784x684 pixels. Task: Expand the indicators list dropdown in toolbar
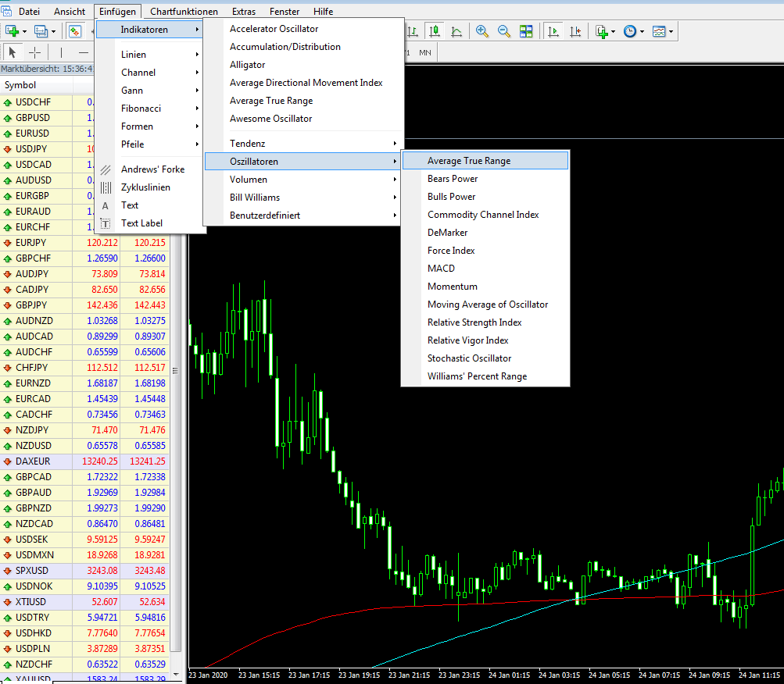614,32
